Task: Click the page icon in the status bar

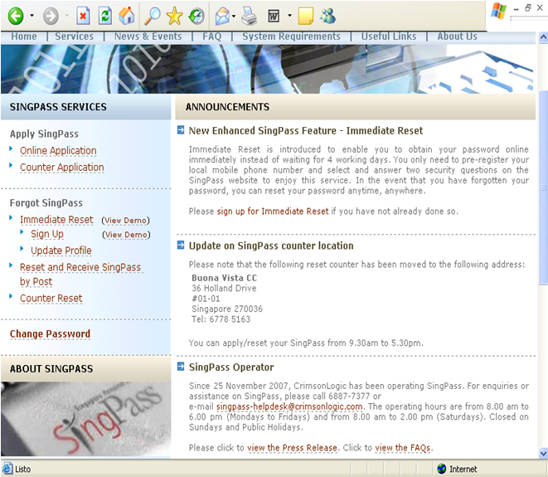Action: (7, 469)
